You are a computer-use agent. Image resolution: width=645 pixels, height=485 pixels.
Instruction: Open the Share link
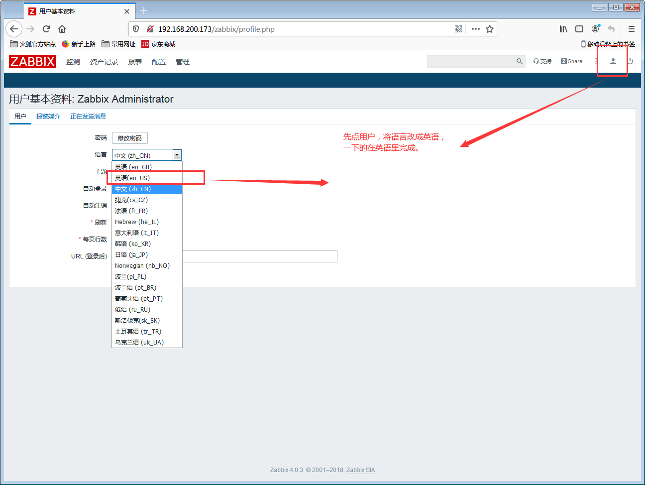[571, 61]
